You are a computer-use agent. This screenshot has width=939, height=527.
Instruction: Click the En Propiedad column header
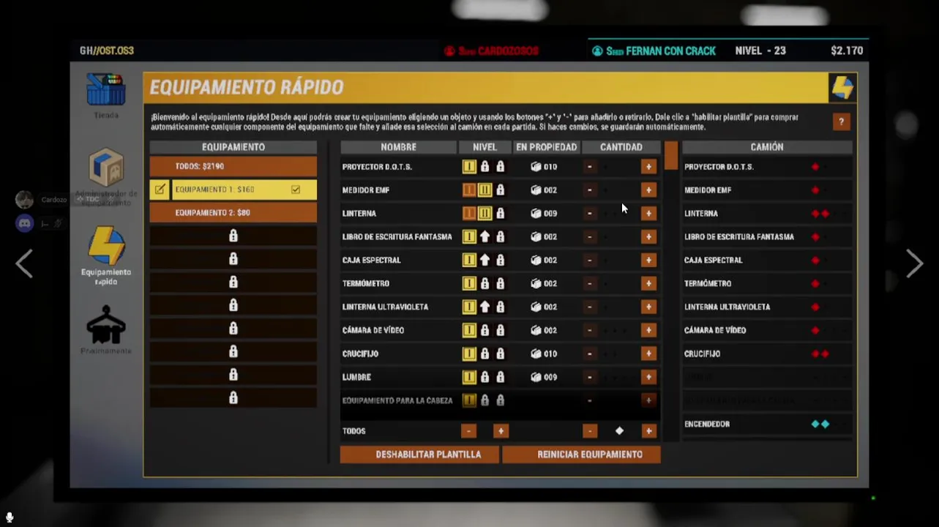(x=546, y=147)
